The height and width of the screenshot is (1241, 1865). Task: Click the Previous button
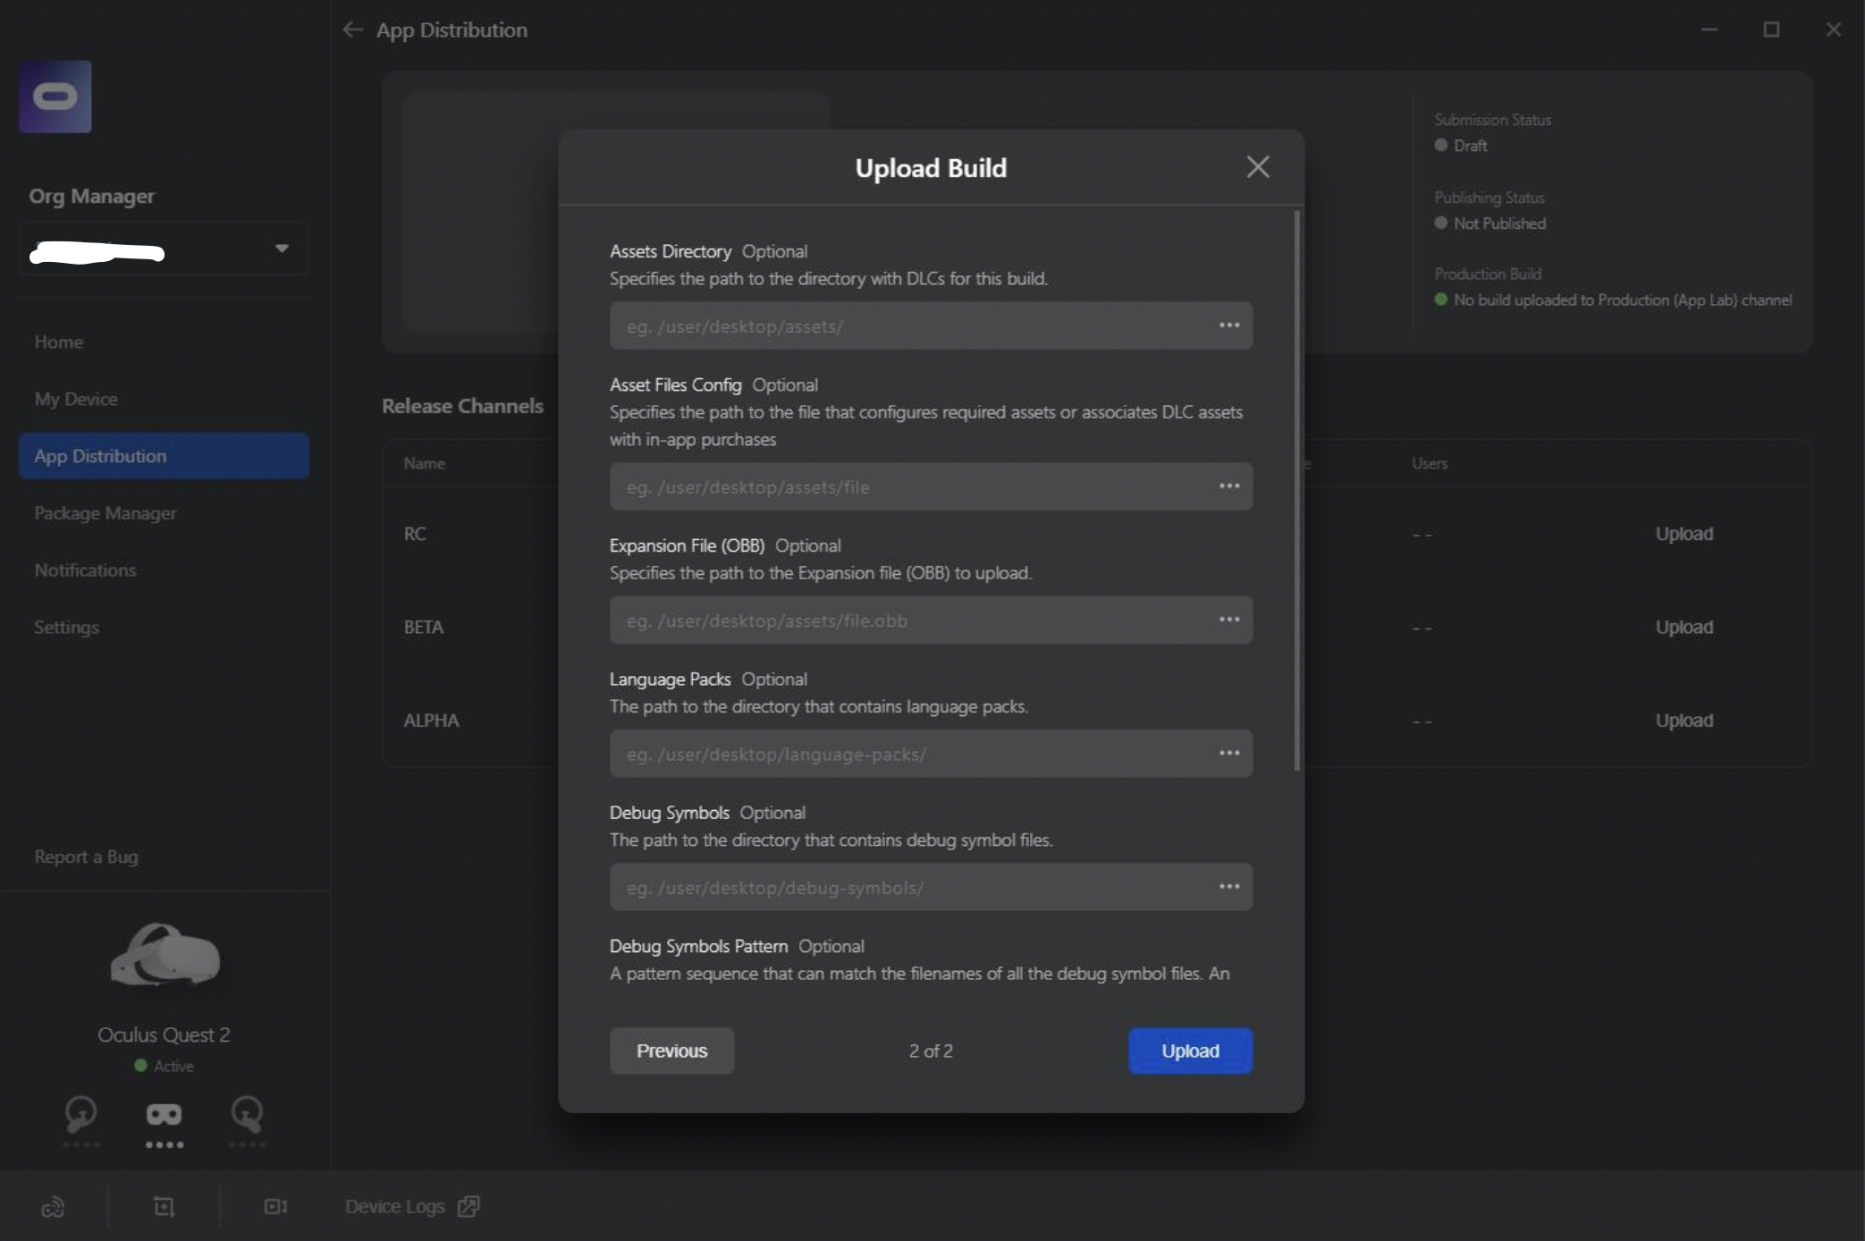coord(671,1051)
